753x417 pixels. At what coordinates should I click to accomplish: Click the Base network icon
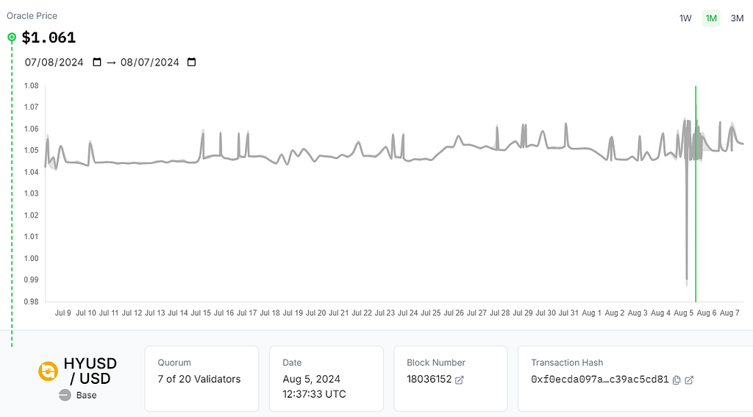(65, 396)
